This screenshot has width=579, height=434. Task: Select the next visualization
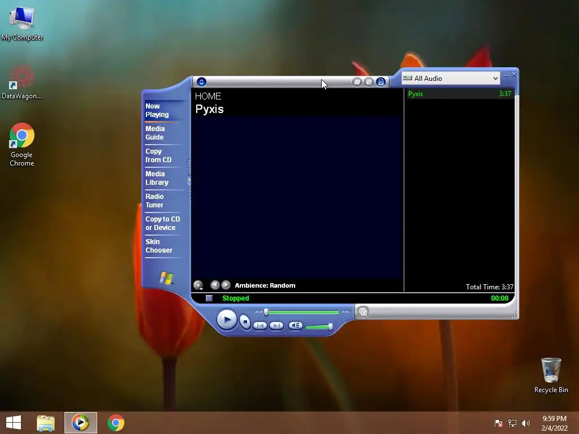226,285
